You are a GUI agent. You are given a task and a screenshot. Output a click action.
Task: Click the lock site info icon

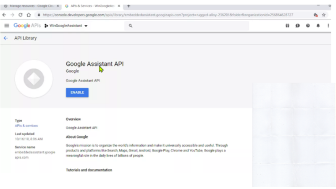point(39,15)
